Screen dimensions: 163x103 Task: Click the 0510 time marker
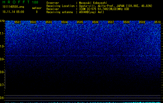[x=158, y=22]
